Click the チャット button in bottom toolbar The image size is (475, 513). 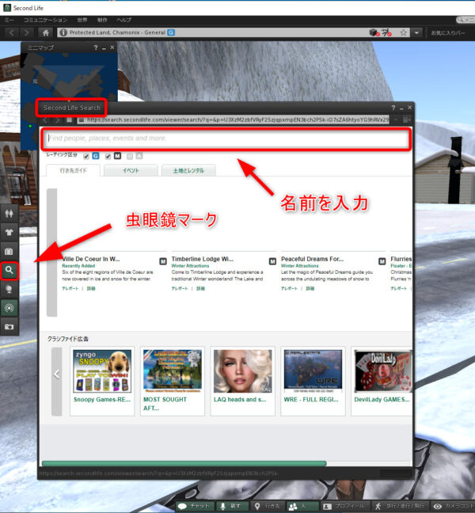coord(195,506)
